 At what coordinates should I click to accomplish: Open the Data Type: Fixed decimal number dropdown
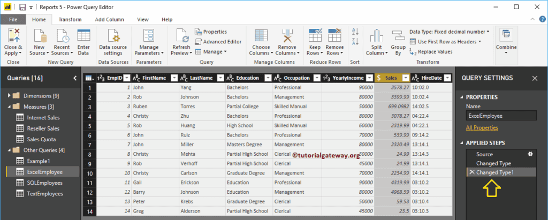tap(449, 32)
